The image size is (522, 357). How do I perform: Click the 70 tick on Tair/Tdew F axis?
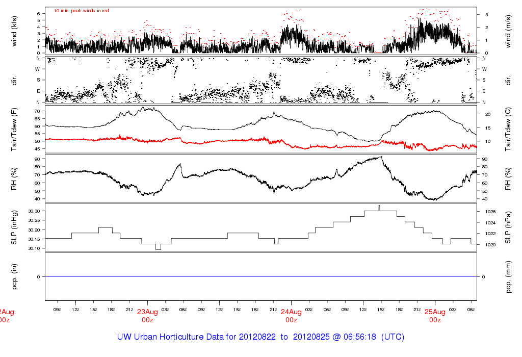pyautogui.click(x=37, y=111)
